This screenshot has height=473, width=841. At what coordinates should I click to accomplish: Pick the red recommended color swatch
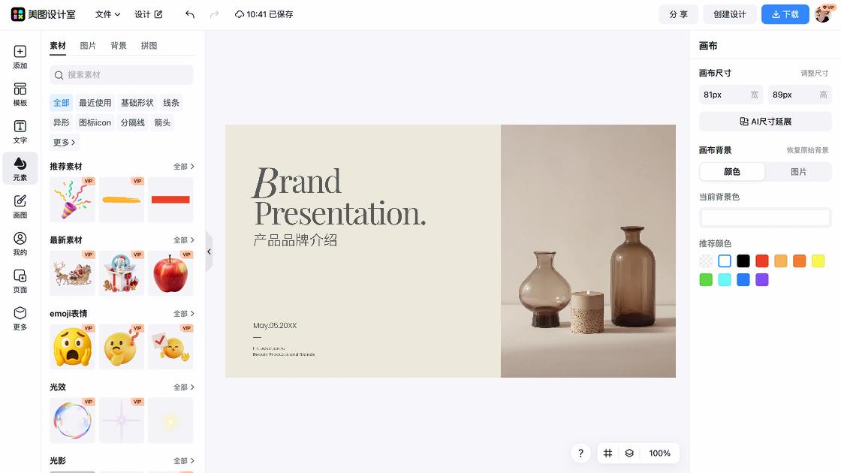(x=762, y=261)
